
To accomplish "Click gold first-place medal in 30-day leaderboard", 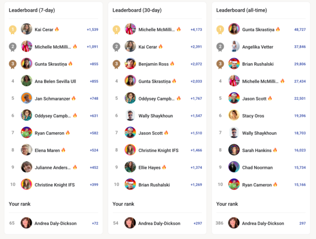I will [116, 29].
